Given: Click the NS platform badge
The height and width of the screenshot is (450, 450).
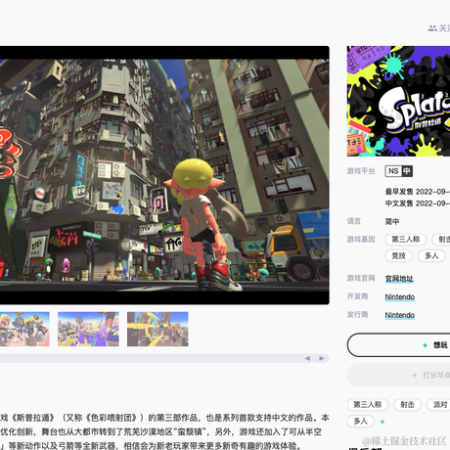Looking at the screenshot, I should coord(393,171).
